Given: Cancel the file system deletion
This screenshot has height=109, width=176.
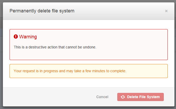Looking at the screenshot, I should (x=102, y=97).
